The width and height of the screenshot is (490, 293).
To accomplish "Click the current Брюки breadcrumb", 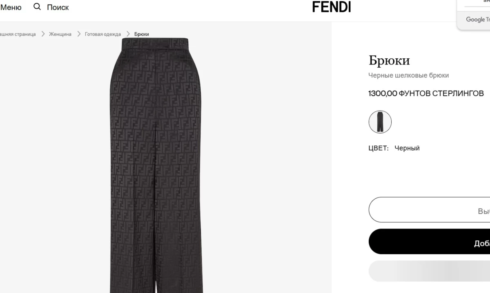I will tap(142, 34).
